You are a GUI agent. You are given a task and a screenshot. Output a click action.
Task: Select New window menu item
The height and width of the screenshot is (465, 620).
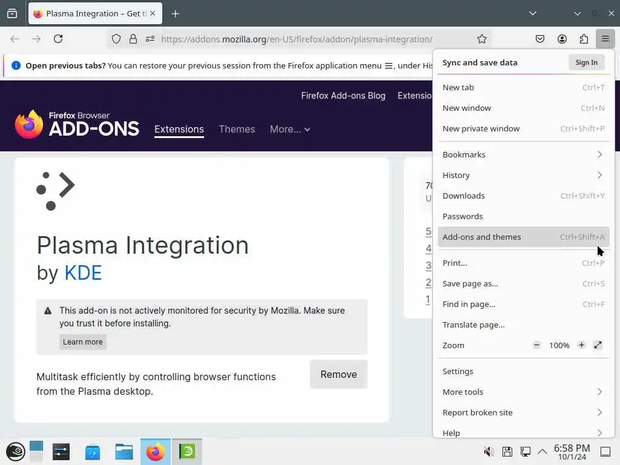click(524, 108)
